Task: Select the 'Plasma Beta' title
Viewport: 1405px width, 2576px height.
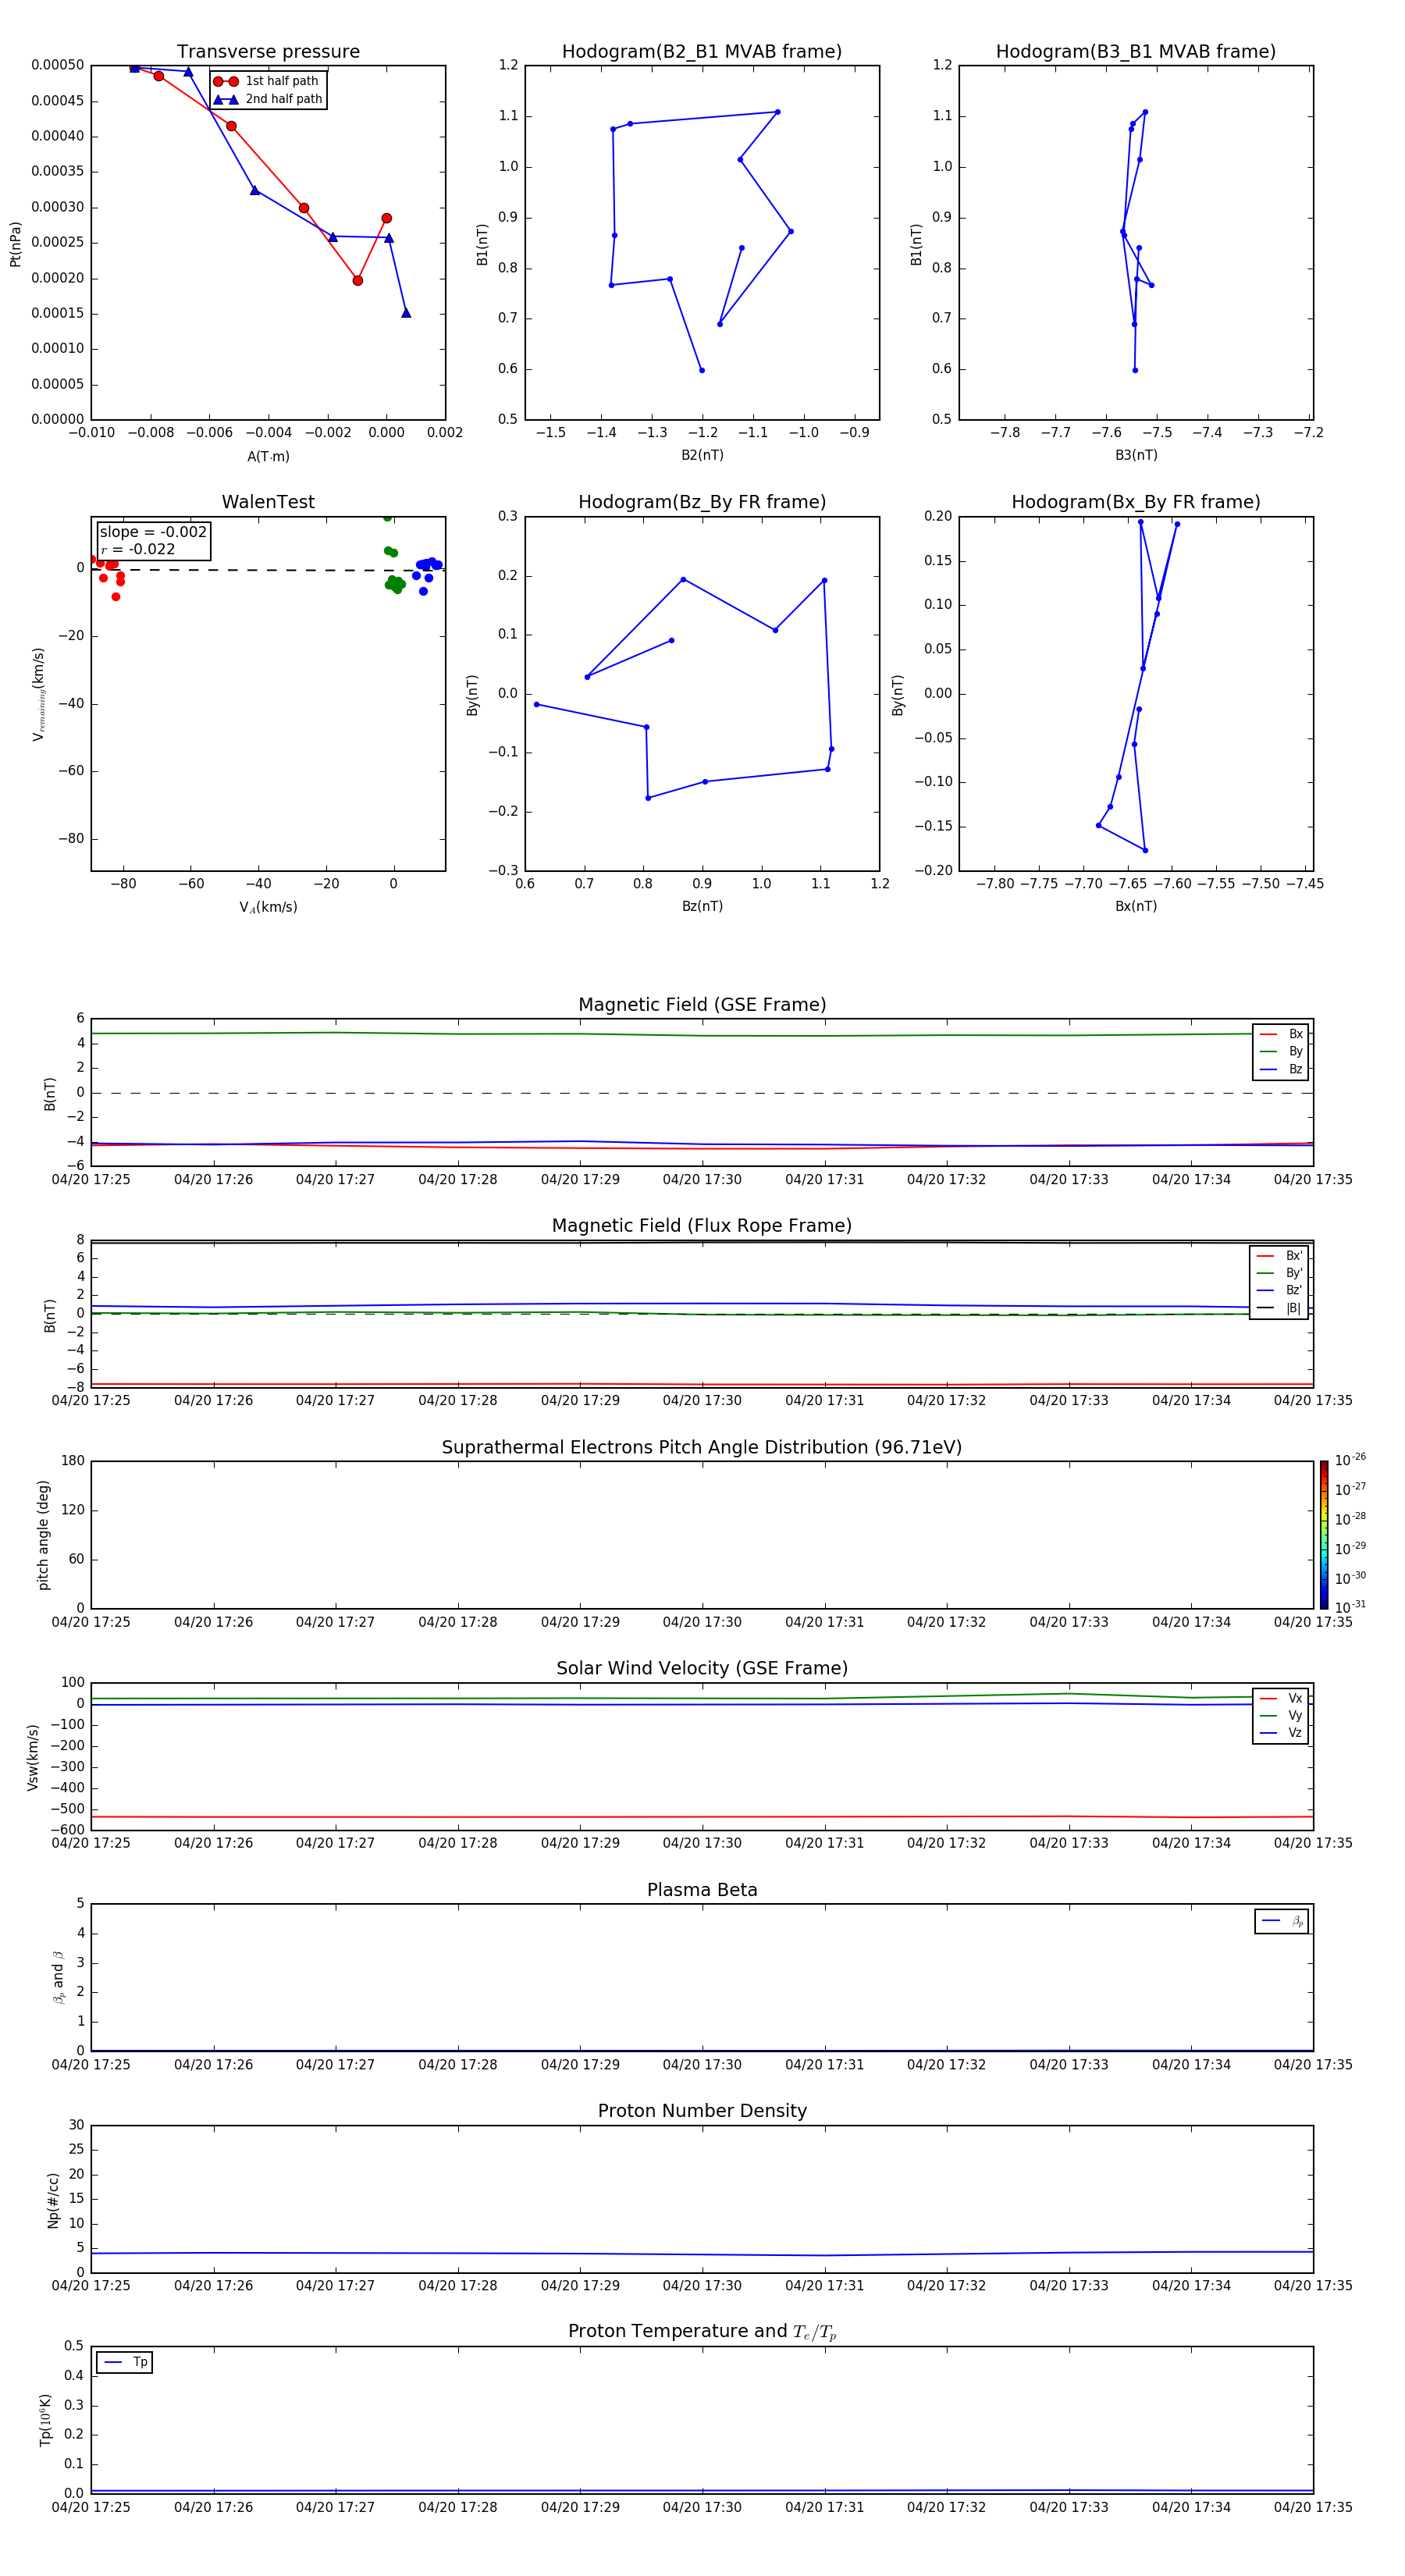Action: [702, 1890]
